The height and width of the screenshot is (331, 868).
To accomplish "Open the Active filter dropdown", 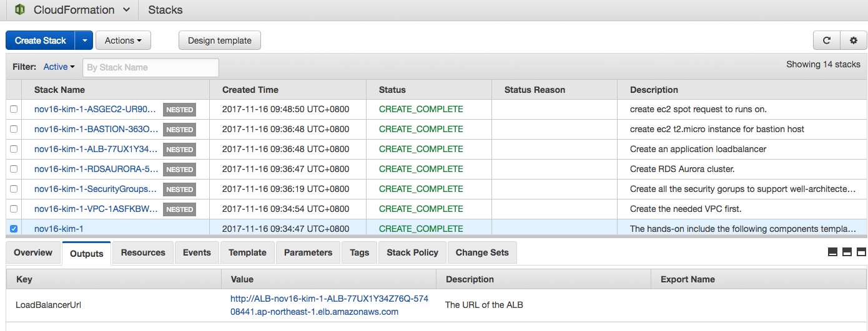I will (x=59, y=67).
